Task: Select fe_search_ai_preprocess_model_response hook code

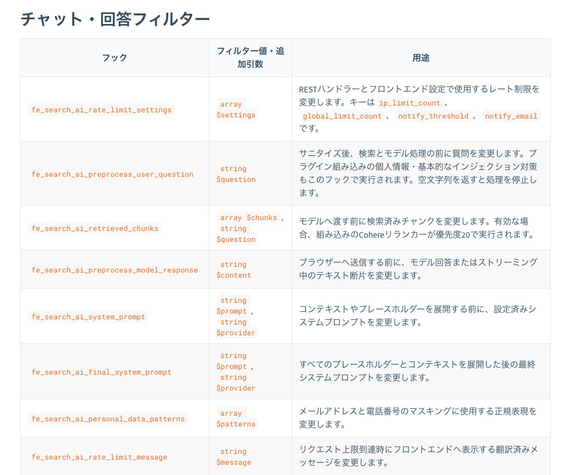Action: [x=115, y=270]
